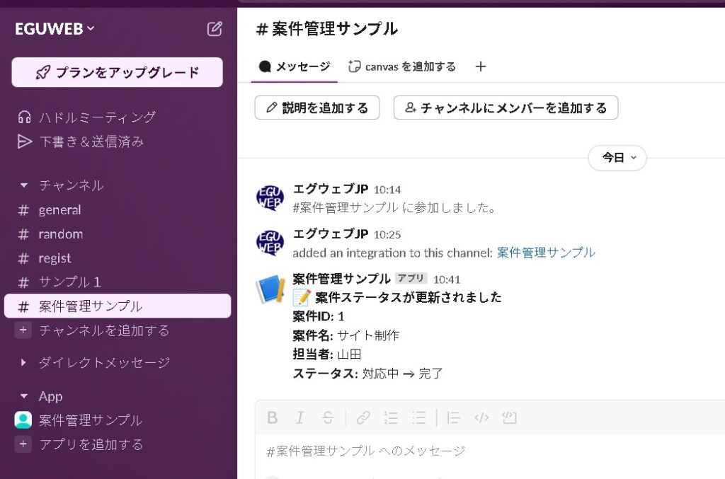Image resolution: width=725 pixels, height=479 pixels.
Task: Switch to the メッセージ tab
Action: [295, 67]
